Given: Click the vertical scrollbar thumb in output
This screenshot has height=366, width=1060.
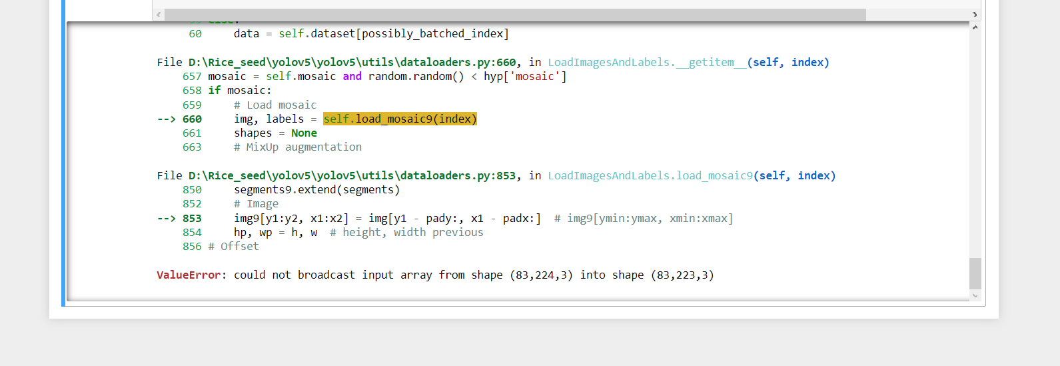Looking at the screenshot, I should pos(975,273).
